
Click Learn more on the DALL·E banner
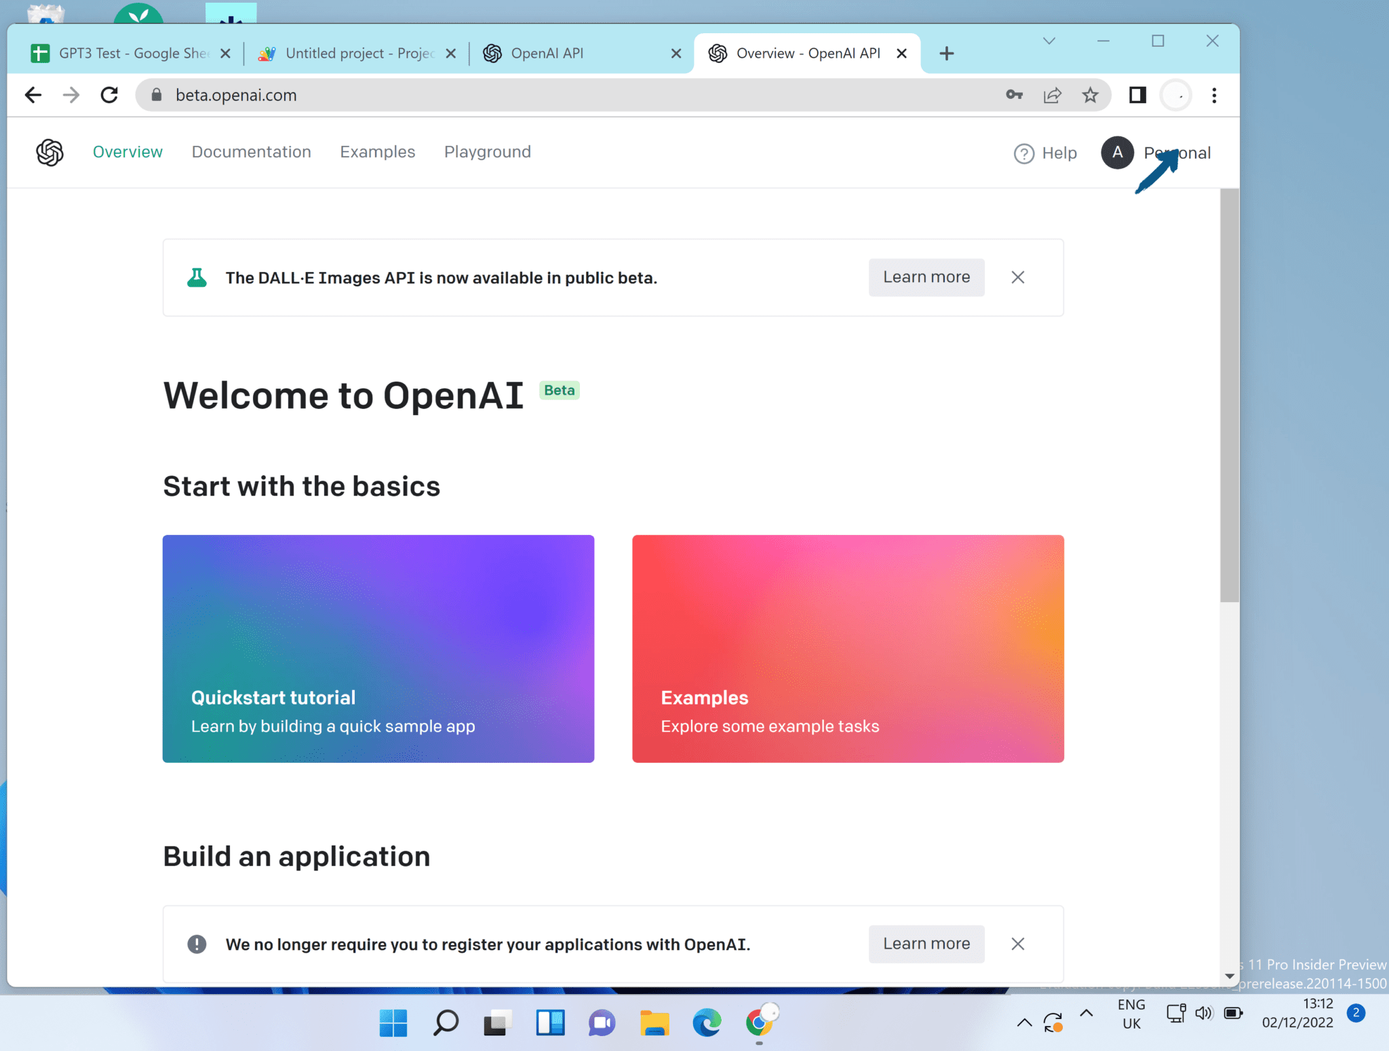926,277
